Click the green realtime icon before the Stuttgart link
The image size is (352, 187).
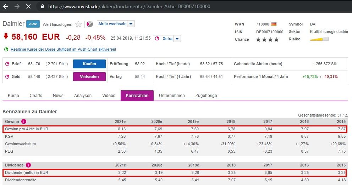pos(6,49)
